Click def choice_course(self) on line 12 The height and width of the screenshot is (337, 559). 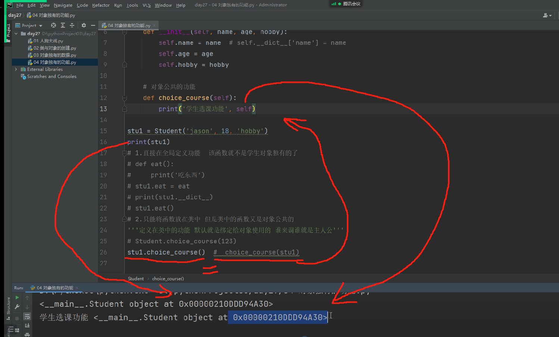(x=190, y=98)
